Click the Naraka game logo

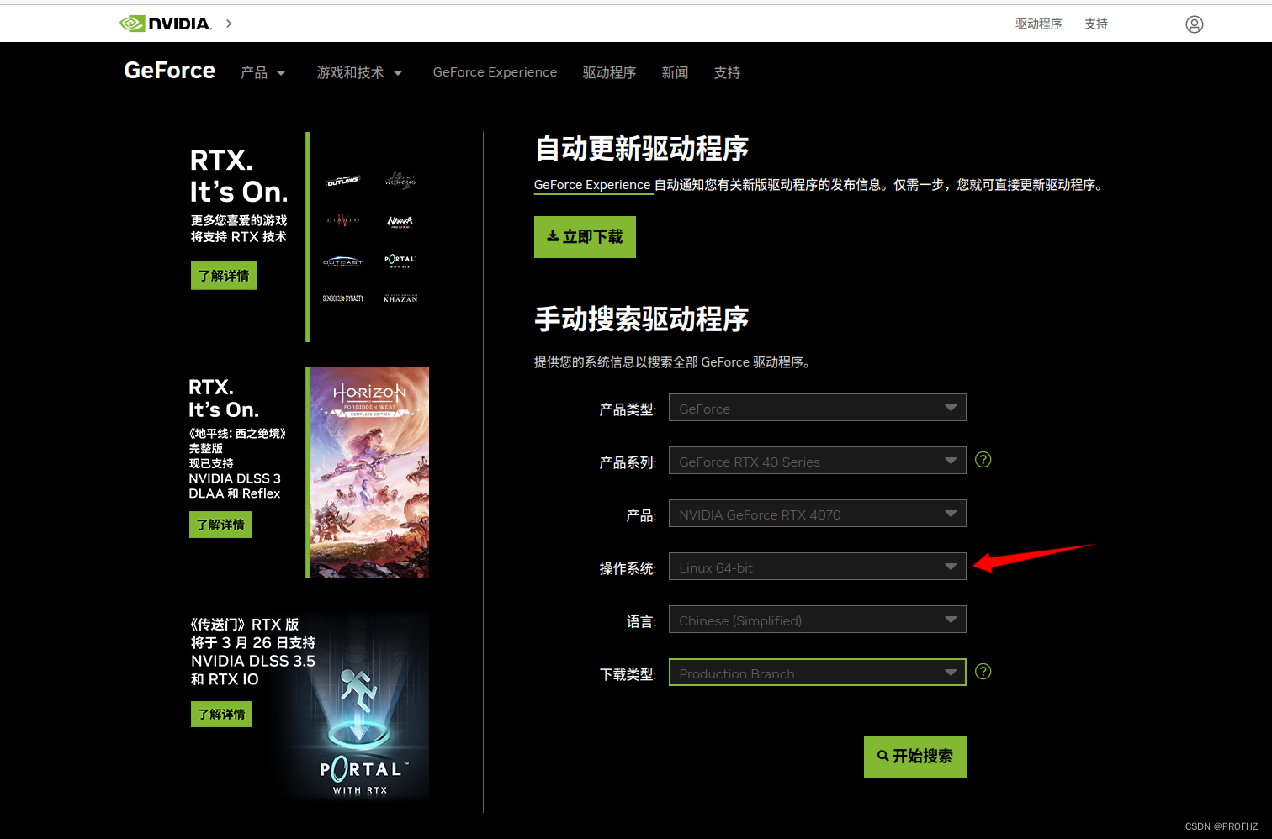(x=400, y=221)
